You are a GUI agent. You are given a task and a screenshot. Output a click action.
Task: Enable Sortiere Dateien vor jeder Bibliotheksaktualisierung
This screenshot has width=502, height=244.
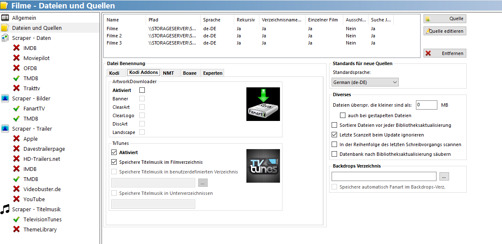[x=334, y=125]
